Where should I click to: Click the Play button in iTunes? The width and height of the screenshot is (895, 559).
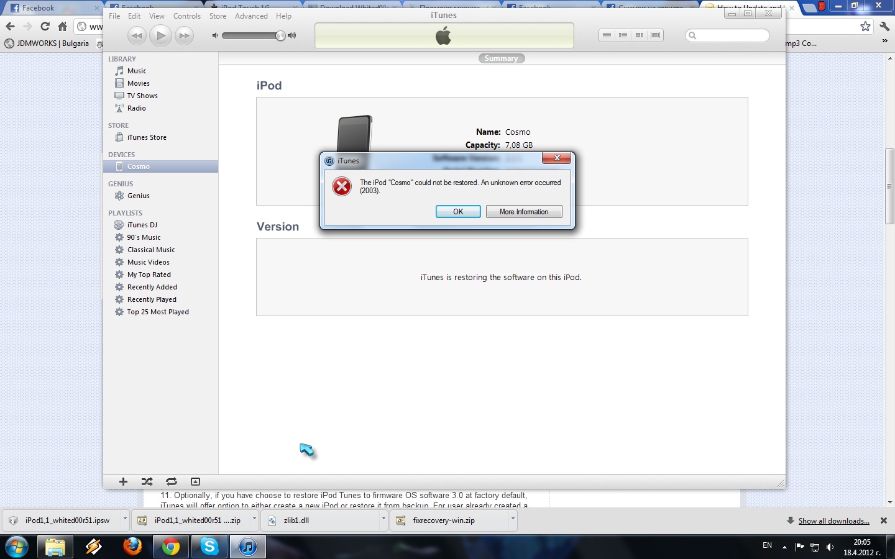(x=161, y=35)
